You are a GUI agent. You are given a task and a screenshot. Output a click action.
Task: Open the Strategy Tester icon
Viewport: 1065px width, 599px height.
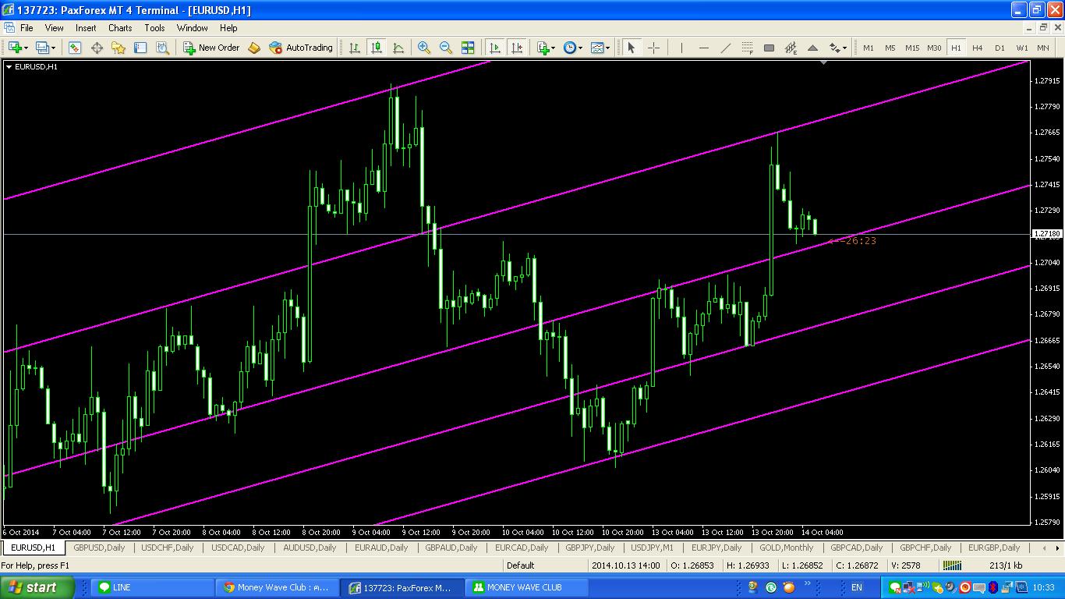click(x=162, y=48)
